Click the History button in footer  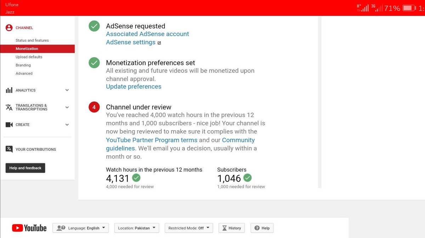click(x=232, y=228)
